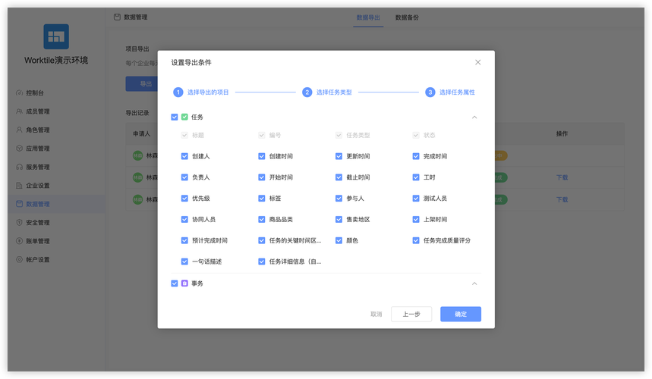This screenshot has width=652, height=379.
Task: Open 控制台 dashboard icon in sidebar
Action: click(19, 92)
